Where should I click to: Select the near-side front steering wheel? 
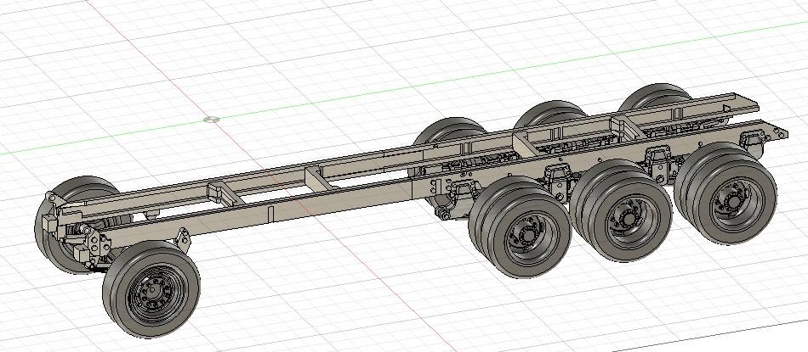click(x=151, y=288)
